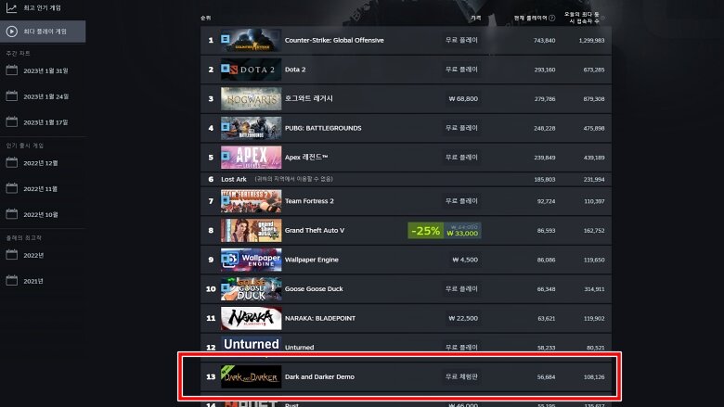Click the wishlist badge on Dota 2 thumbnail
This screenshot has width=724, height=407.
point(226,69)
